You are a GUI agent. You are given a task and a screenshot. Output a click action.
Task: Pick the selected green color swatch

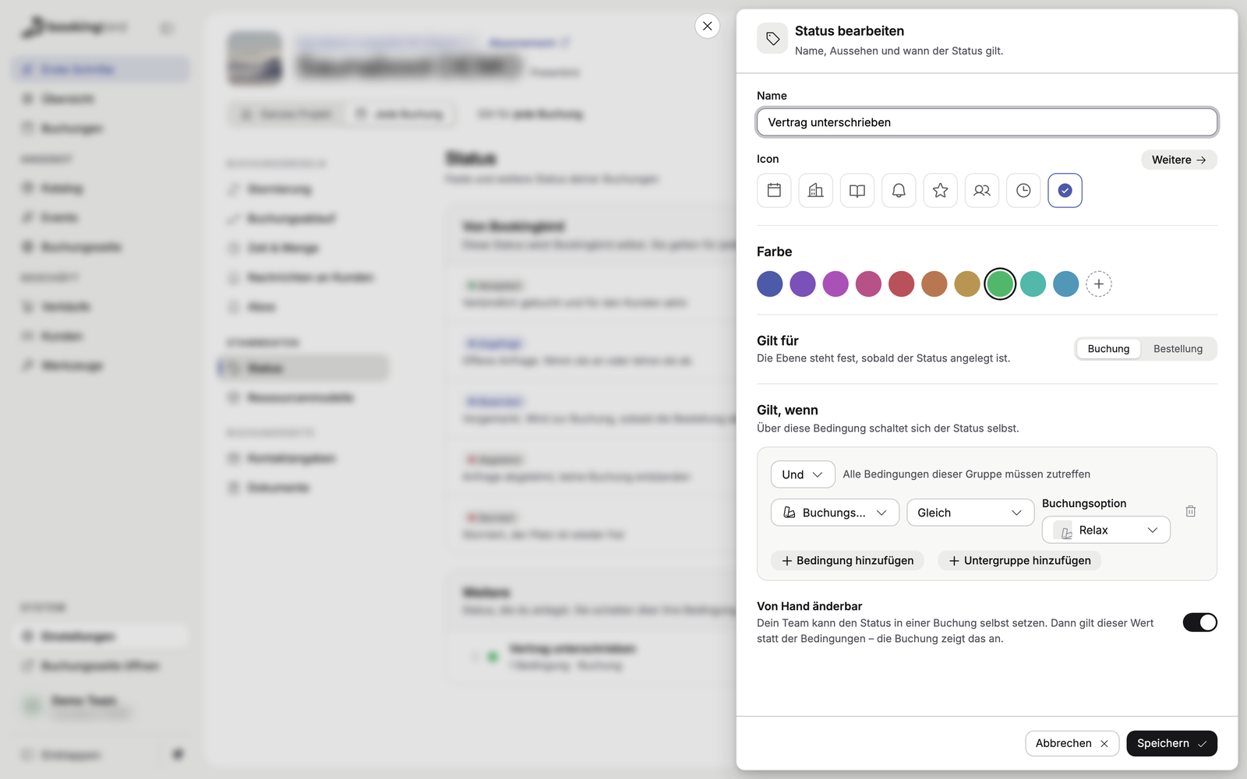pyautogui.click(x=1000, y=284)
